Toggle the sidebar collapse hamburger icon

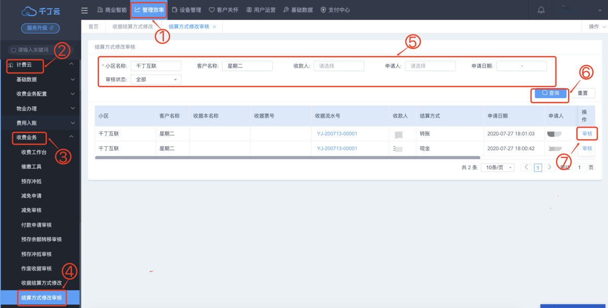coord(85,10)
